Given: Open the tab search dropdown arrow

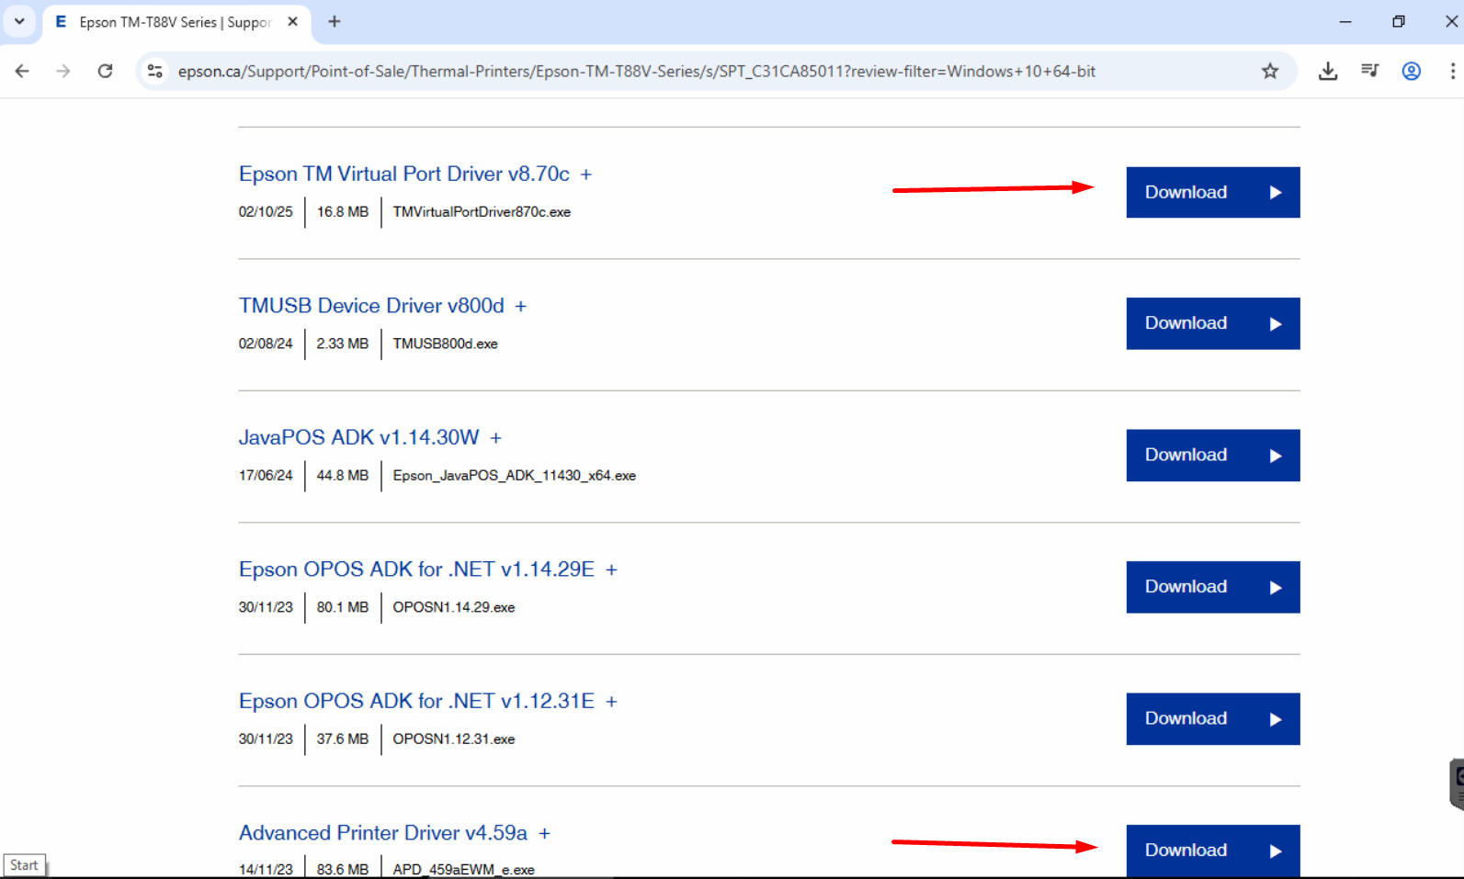Looking at the screenshot, I should 19,21.
